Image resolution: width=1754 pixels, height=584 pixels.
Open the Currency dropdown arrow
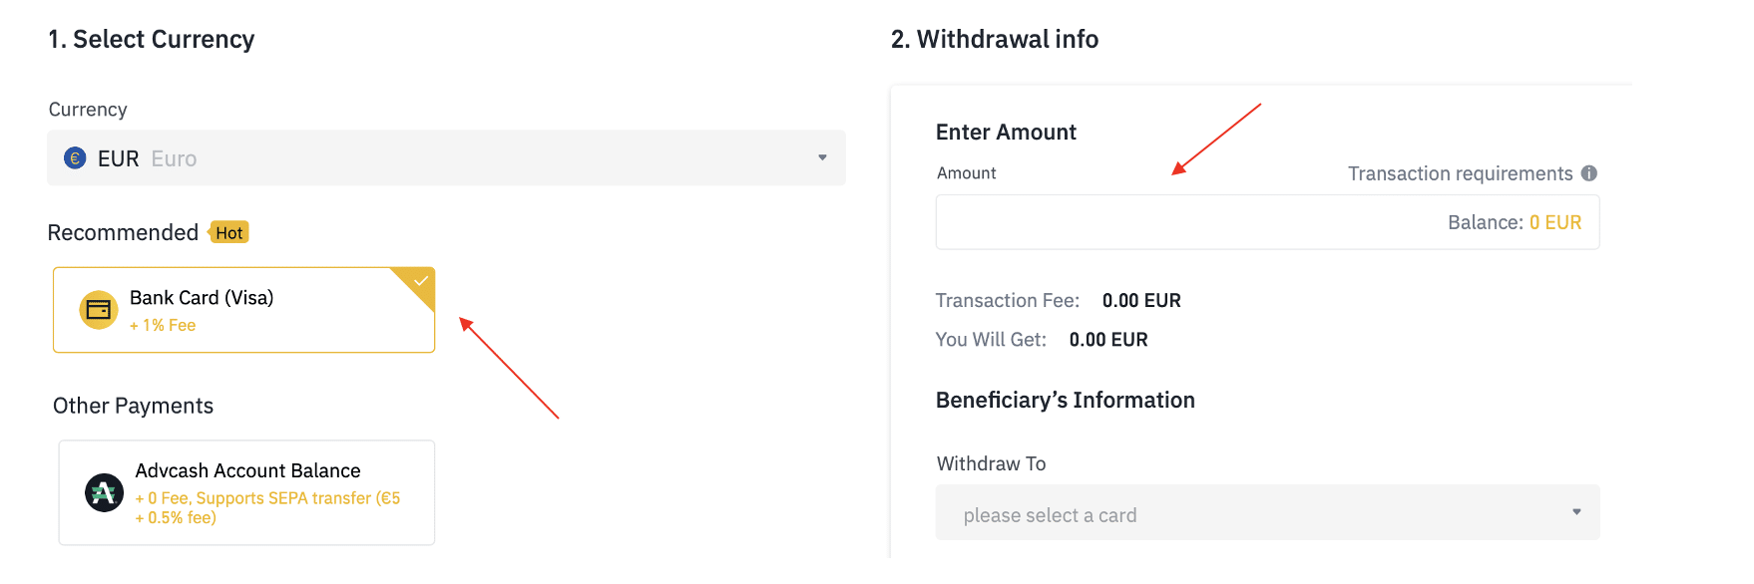point(822,157)
